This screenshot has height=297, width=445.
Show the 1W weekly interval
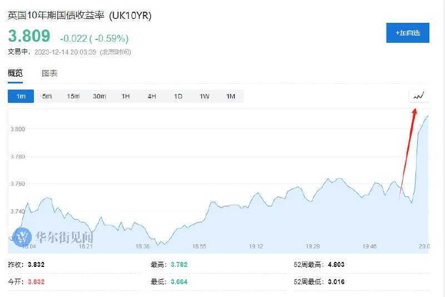click(204, 96)
